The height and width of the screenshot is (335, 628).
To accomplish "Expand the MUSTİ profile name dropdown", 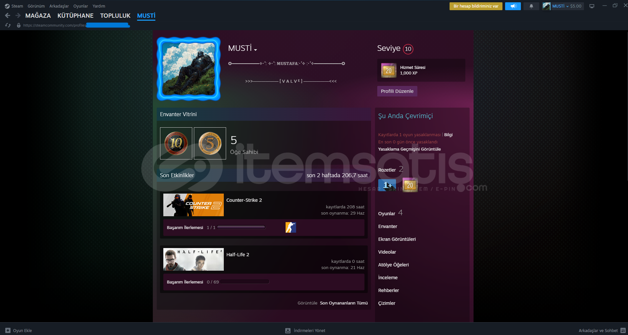I will click(255, 50).
